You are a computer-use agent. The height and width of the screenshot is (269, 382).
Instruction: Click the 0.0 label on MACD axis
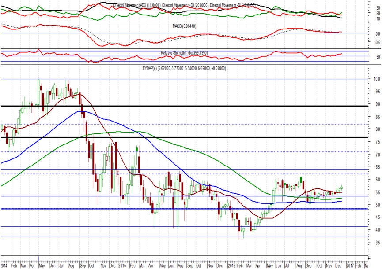click(378, 34)
